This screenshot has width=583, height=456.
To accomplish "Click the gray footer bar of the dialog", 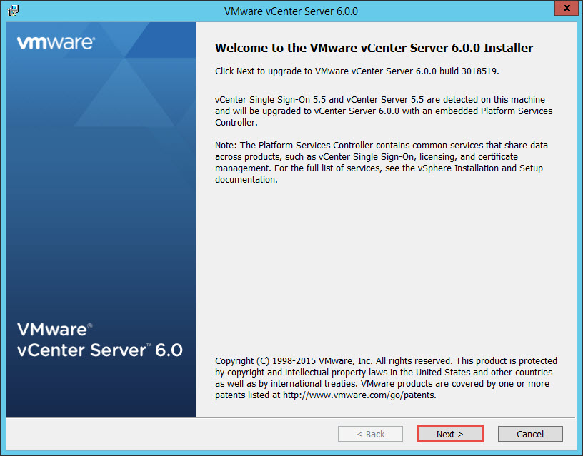I will [179, 434].
